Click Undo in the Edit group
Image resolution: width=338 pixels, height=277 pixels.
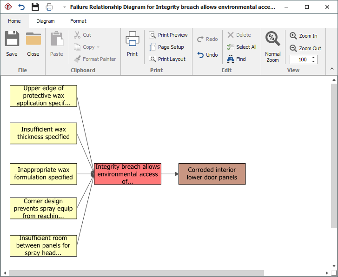pos(207,55)
